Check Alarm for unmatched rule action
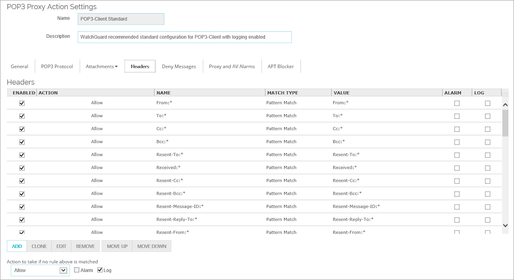Image resolution: width=514 pixels, height=280 pixels. [x=77, y=270]
